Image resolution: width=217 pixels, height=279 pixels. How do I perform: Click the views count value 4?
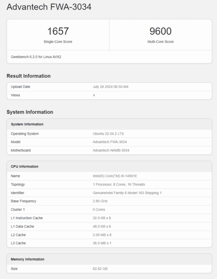(94, 95)
